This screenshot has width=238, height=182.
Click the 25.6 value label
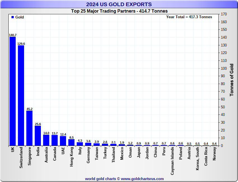[x=38, y=124]
